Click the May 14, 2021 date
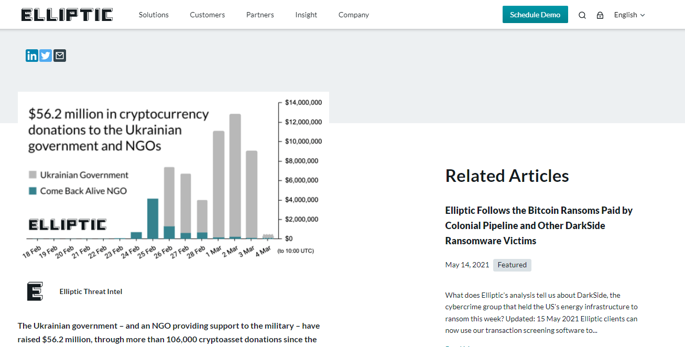Image resolution: width=685 pixels, height=347 pixels. point(467,265)
